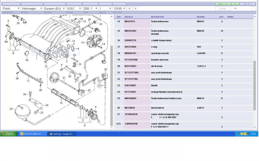
Task: Click the green VIN button
Action: [235, 4]
